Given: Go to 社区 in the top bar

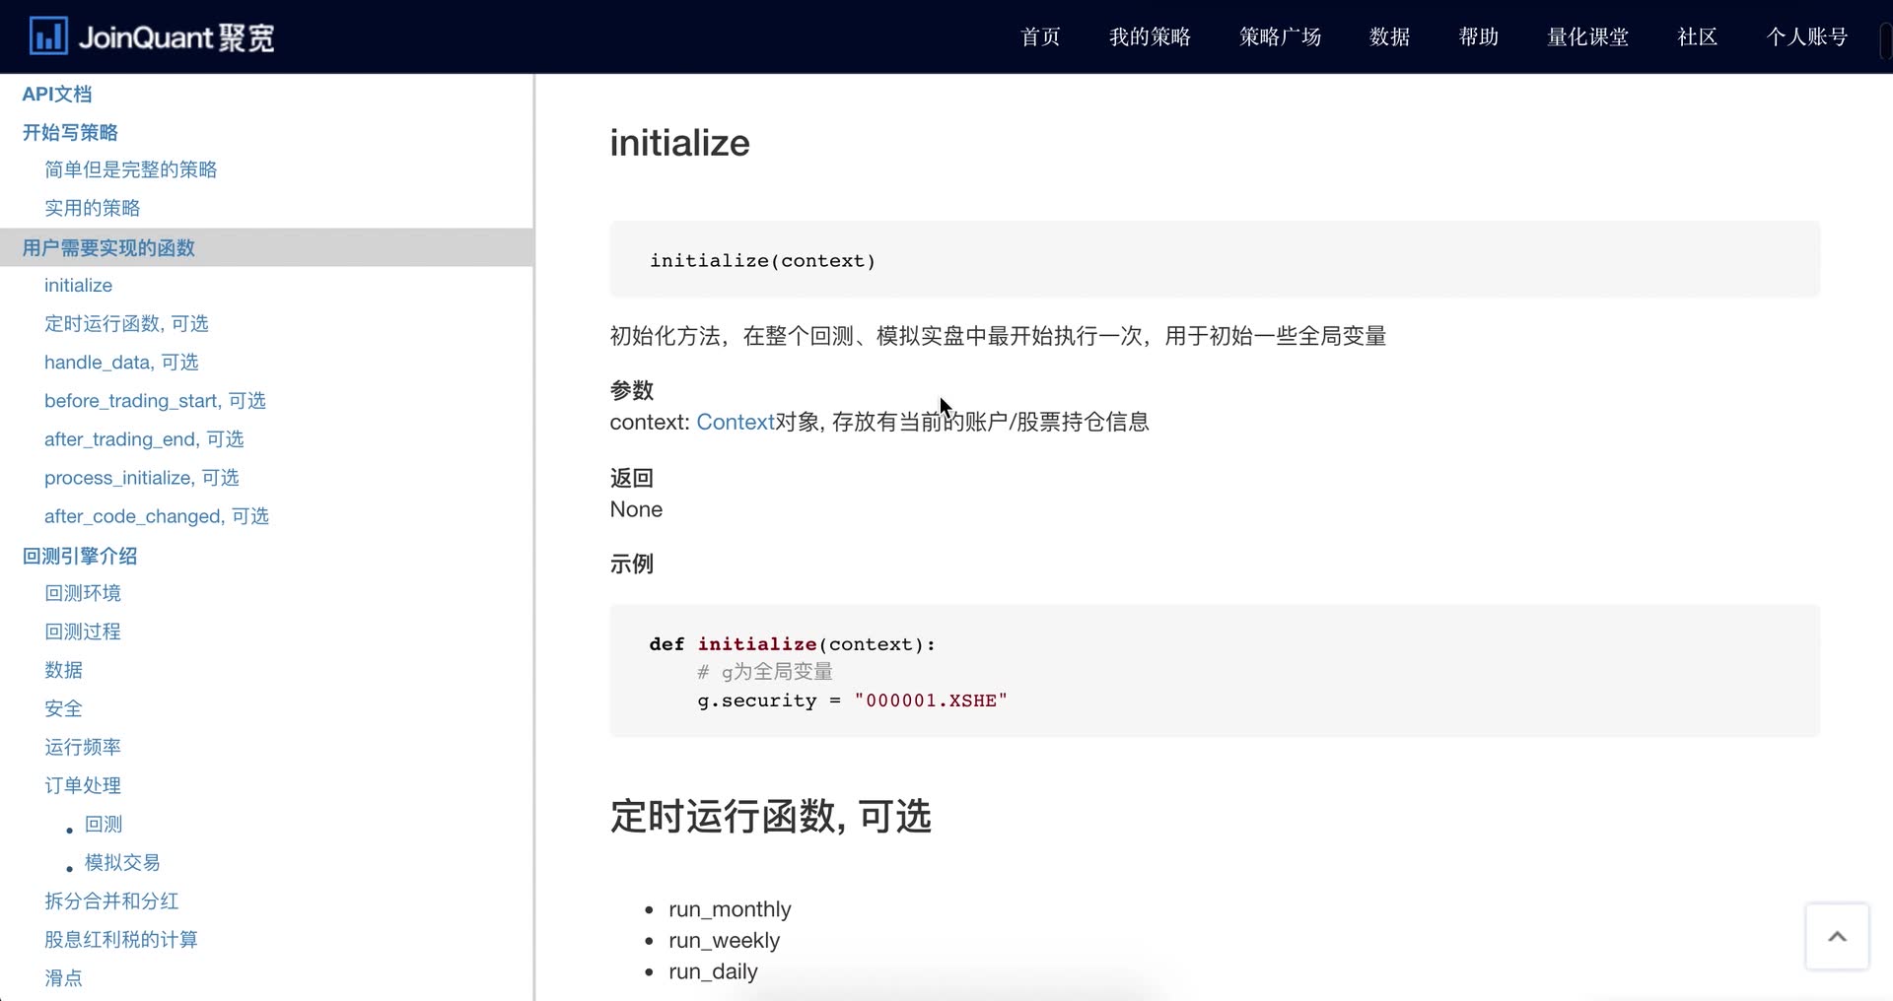Looking at the screenshot, I should tap(1697, 36).
